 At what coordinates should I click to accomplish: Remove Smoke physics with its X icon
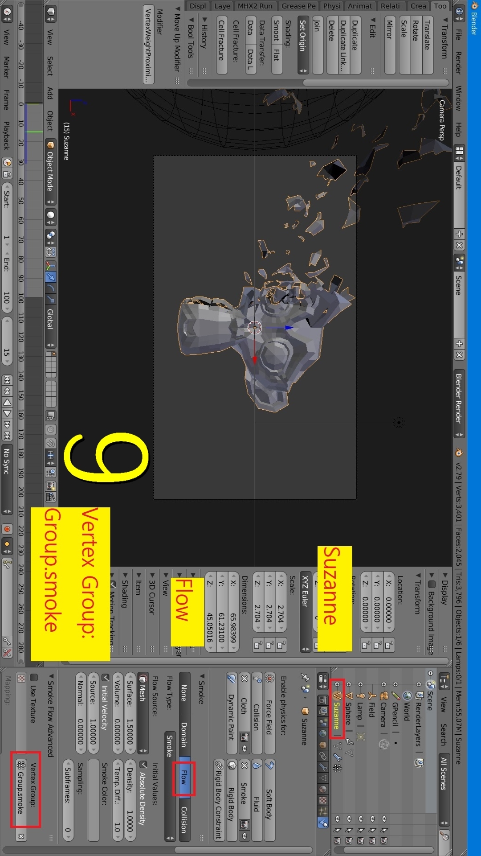pos(245,765)
